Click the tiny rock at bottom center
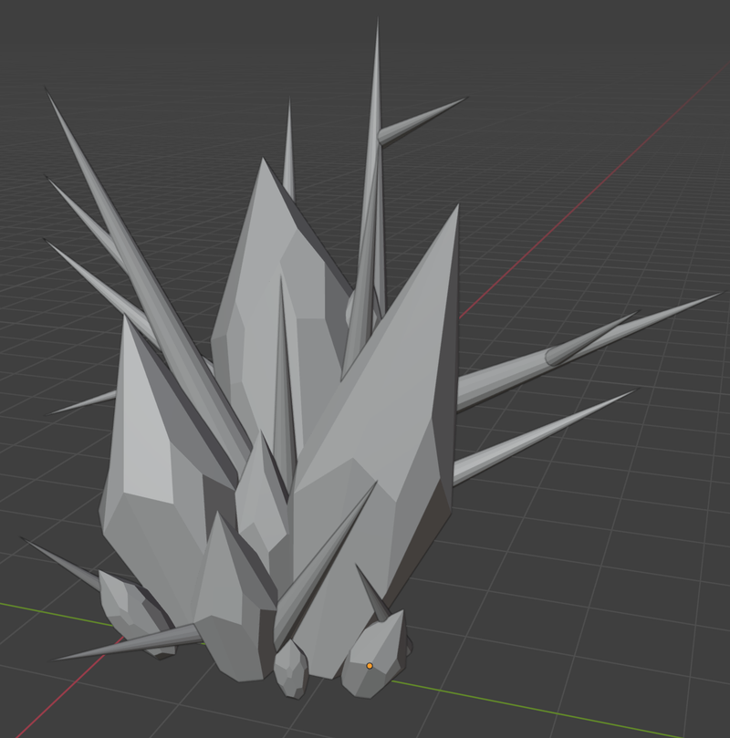Image resolution: width=730 pixels, height=738 pixels. (x=291, y=670)
